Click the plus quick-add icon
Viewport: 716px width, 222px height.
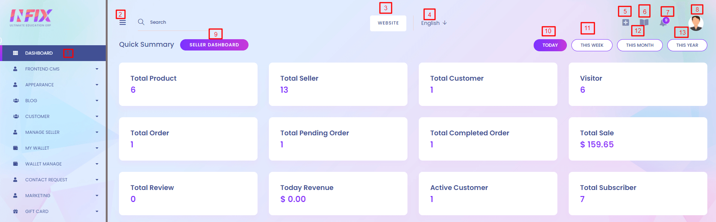coord(625,23)
